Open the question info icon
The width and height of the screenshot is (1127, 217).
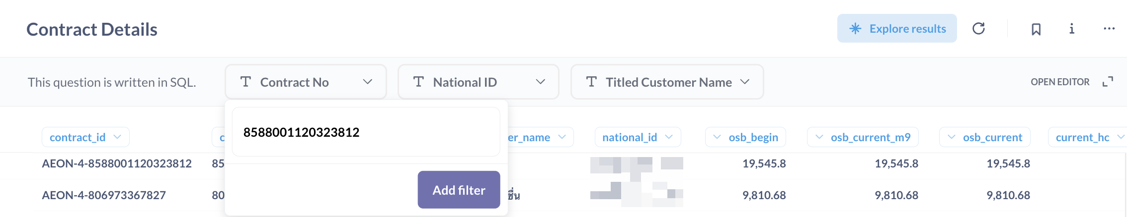(x=1072, y=29)
